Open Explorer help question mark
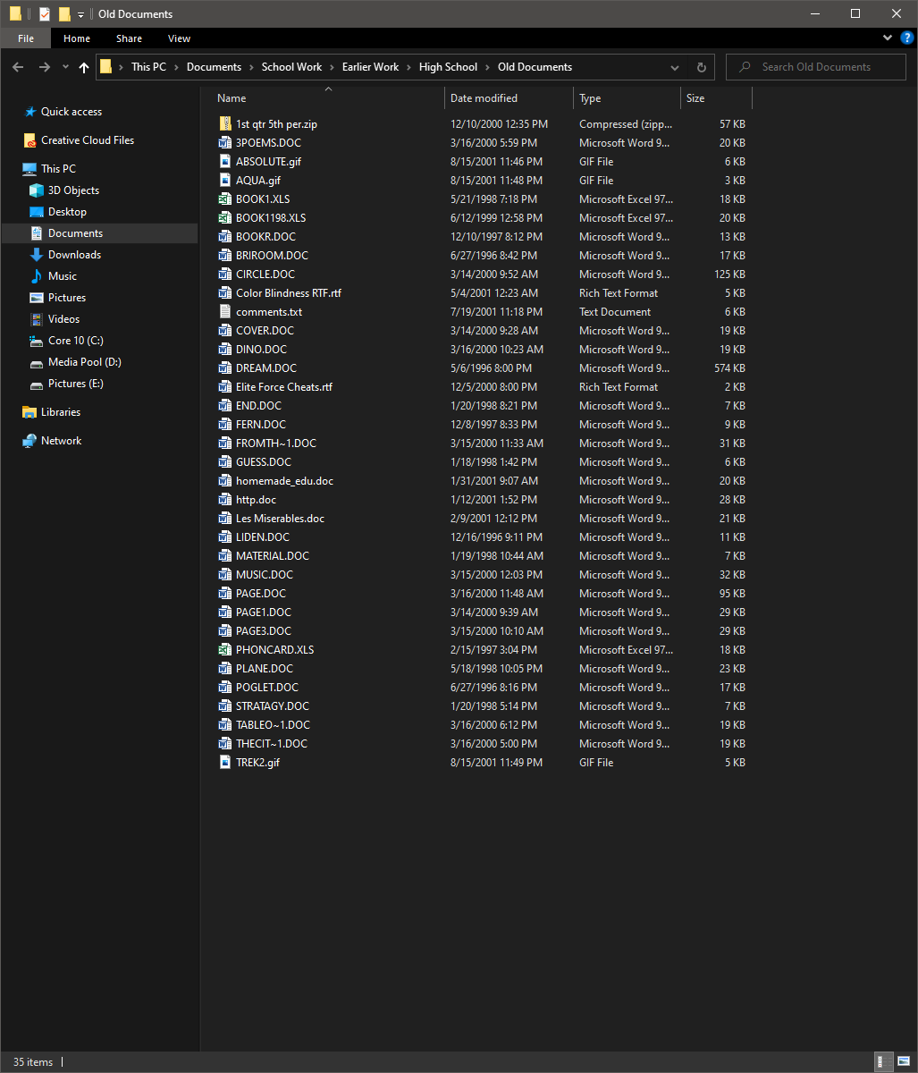918x1073 pixels. point(905,38)
